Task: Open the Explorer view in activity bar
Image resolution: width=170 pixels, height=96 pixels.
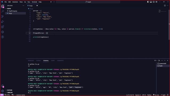Action: [x=3, y=6]
